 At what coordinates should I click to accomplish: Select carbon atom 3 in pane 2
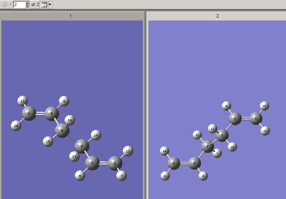pos(174,164)
